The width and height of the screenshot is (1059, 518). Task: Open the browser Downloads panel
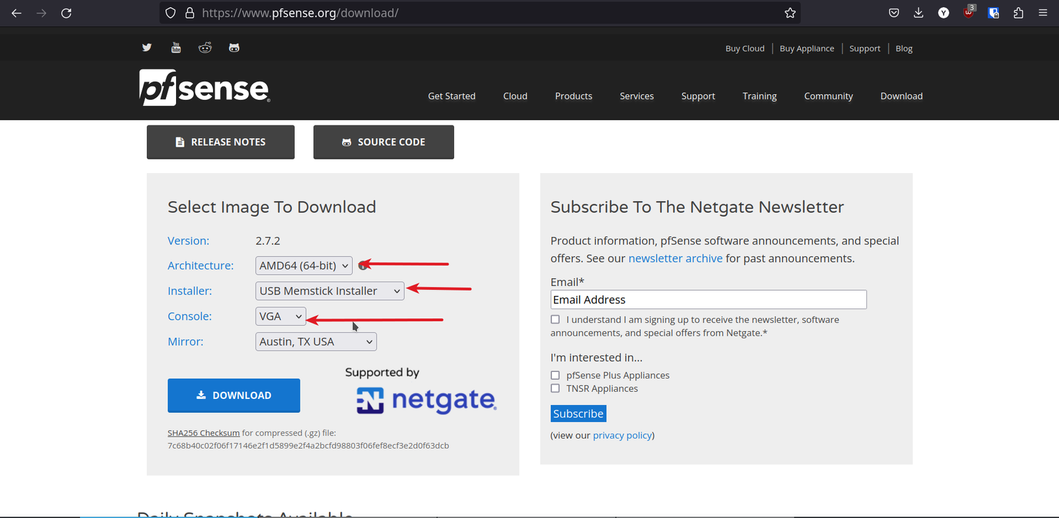pos(919,13)
